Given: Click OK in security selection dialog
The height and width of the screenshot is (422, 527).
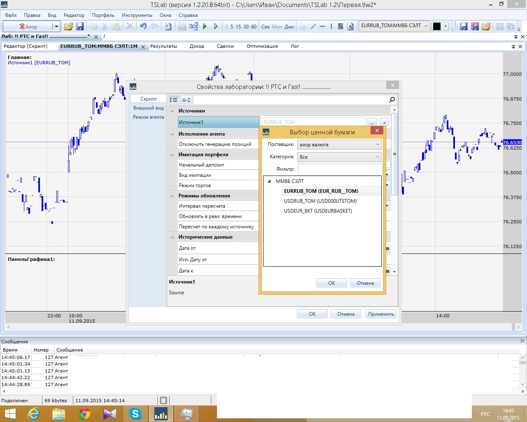Looking at the screenshot, I should 331,283.
